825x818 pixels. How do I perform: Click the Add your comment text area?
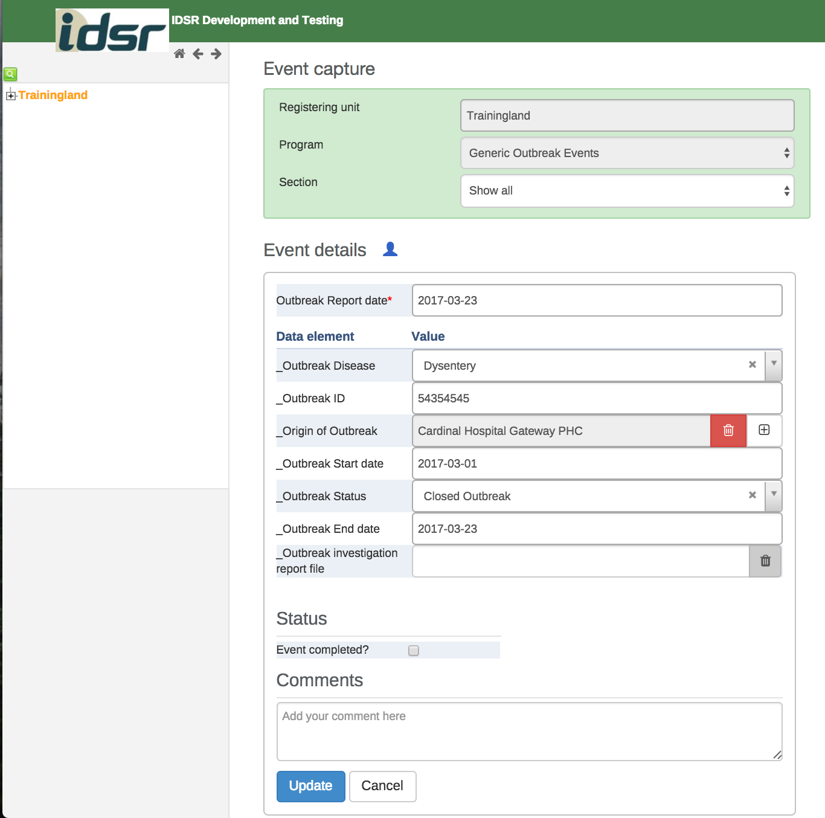(x=529, y=731)
